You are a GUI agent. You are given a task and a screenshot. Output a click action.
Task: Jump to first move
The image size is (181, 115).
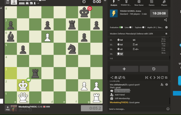pyautogui.click(x=147, y=77)
